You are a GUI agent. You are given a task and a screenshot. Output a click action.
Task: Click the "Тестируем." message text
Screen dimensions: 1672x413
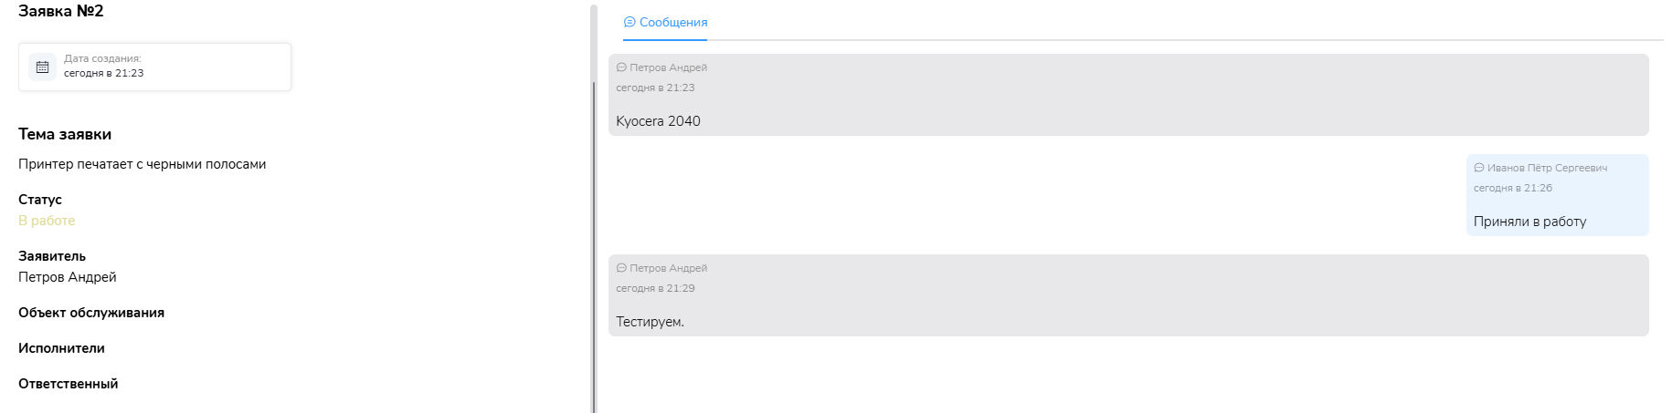650,322
